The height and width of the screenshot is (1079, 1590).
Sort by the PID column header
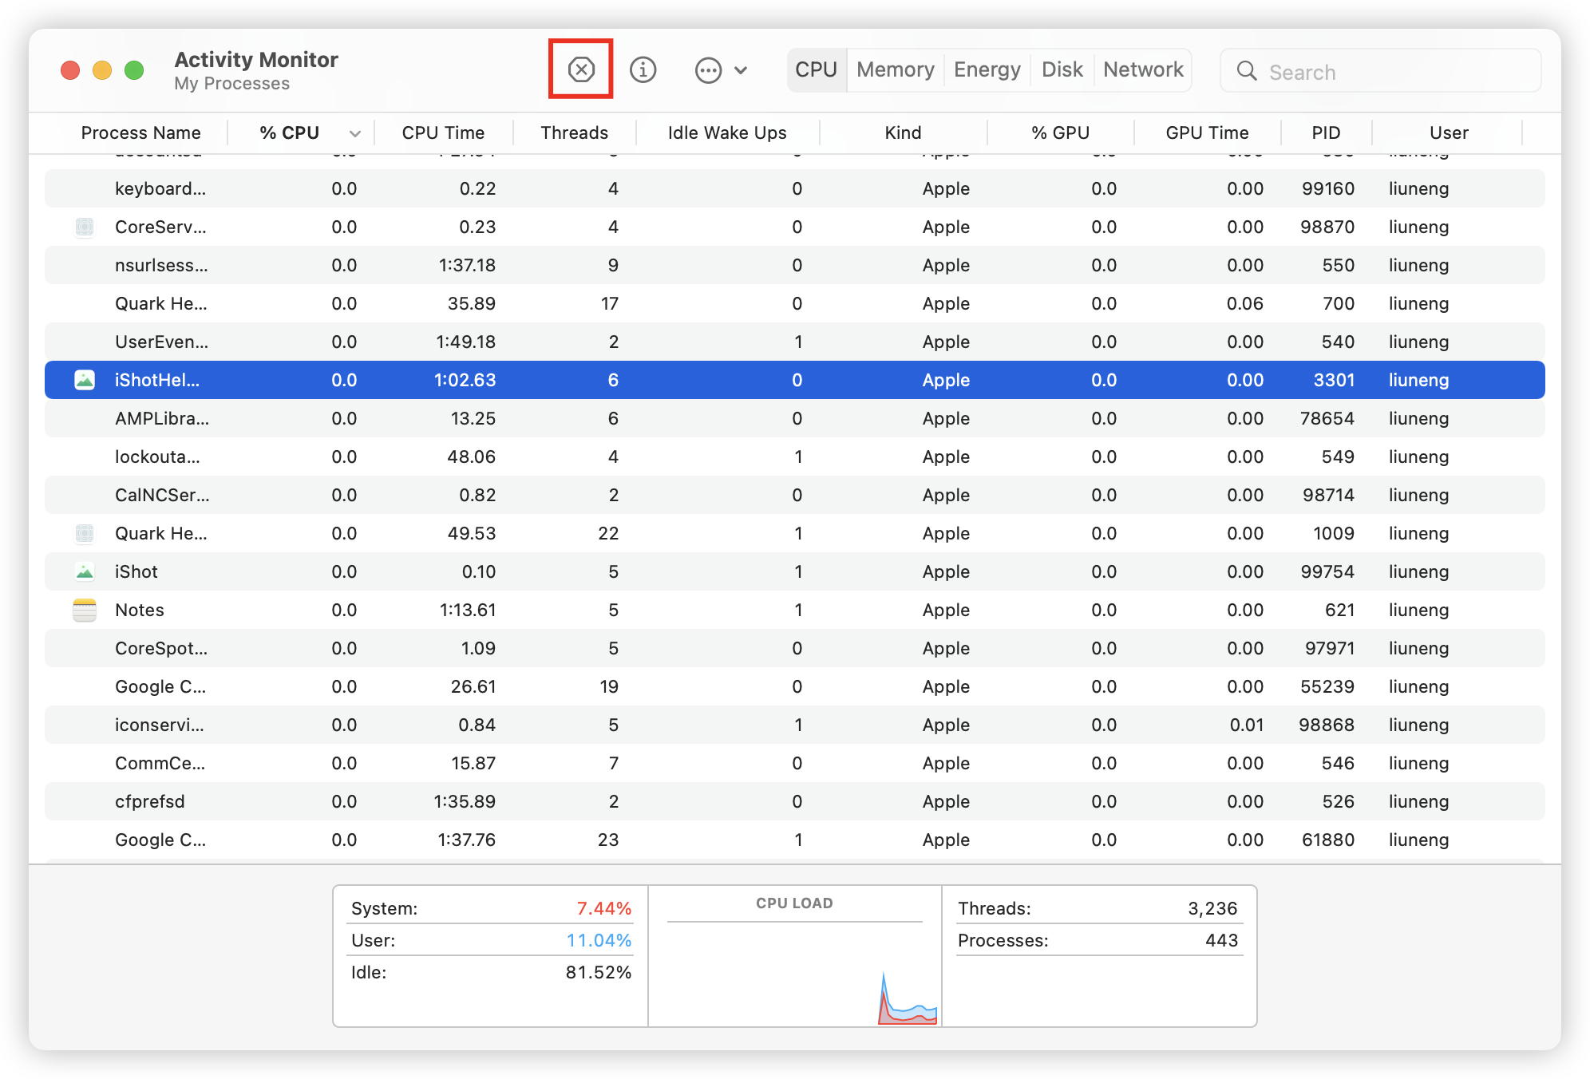(x=1326, y=132)
